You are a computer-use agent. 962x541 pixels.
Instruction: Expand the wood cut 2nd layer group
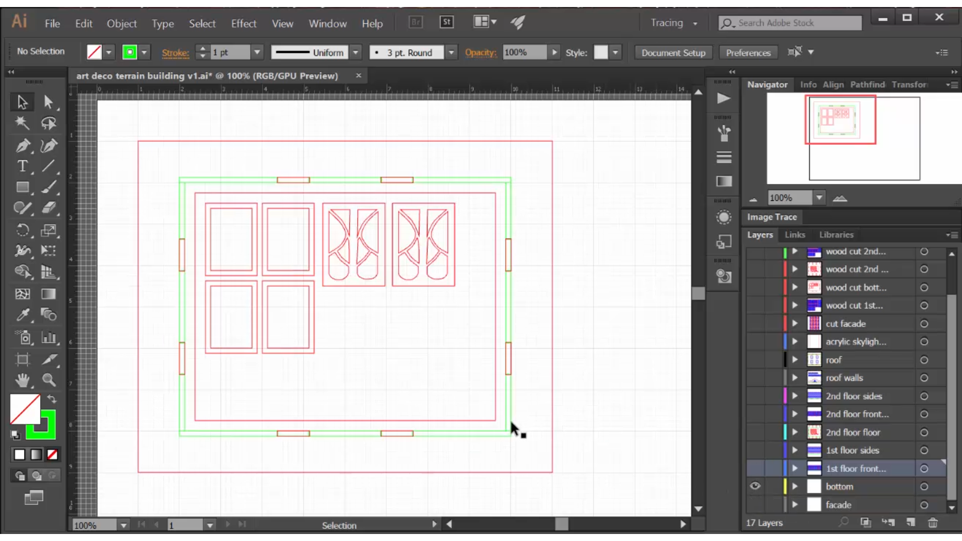(793, 251)
